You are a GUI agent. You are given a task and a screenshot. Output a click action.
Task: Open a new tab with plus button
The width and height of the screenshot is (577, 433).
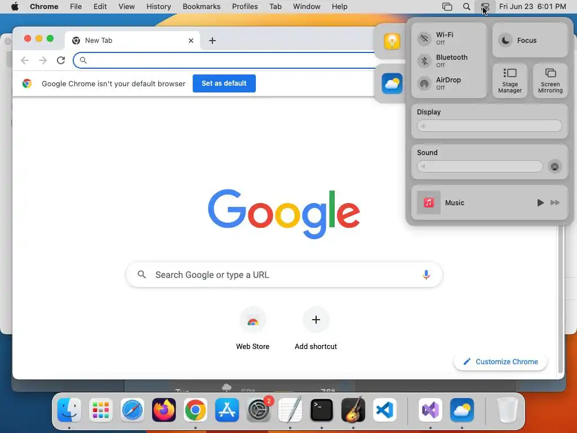(212, 41)
